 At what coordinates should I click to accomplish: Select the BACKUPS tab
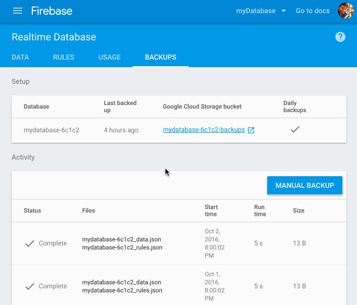pos(160,57)
